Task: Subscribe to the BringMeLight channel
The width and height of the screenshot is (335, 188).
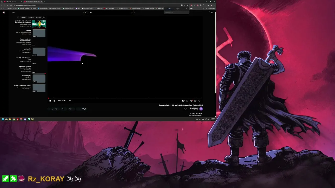Action: tap(186, 109)
